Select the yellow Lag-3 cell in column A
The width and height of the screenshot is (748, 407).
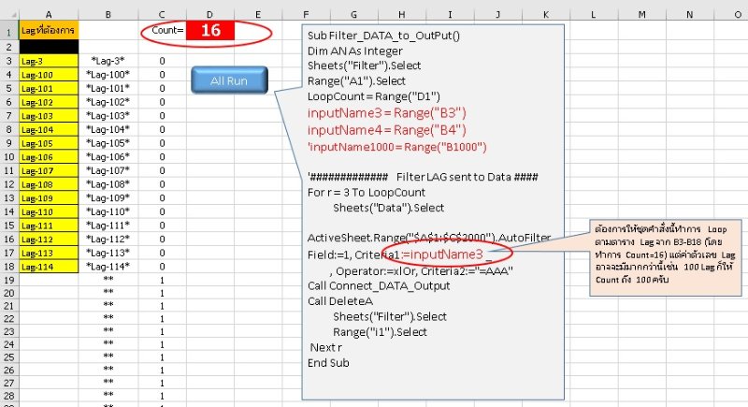[x=49, y=60]
